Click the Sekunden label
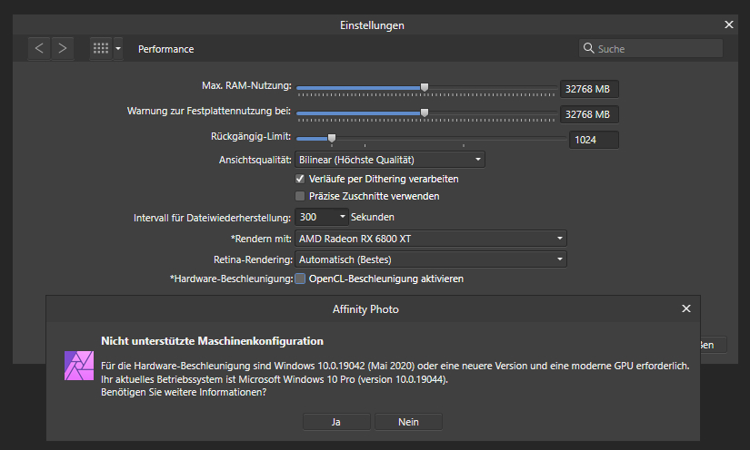 373,217
